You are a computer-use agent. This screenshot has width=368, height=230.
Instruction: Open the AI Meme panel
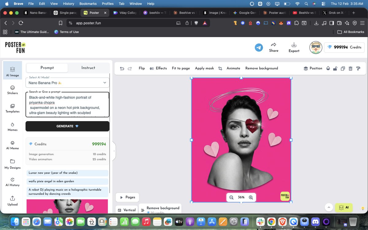13,145
